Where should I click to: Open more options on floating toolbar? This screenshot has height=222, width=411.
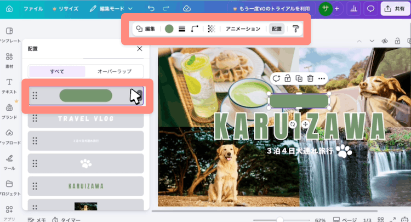tap(322, 78)
